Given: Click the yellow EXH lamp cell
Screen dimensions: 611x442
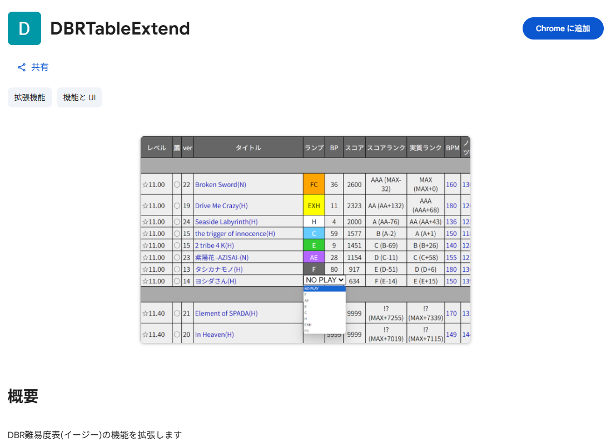Looking at the screenshot, I should coord(314,205).
